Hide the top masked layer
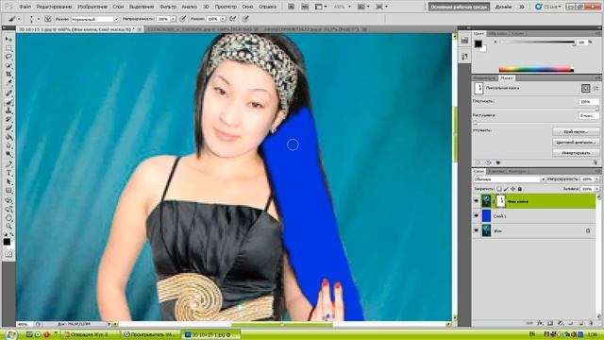Viewport: 604px width, 340px height. [477, 201]
